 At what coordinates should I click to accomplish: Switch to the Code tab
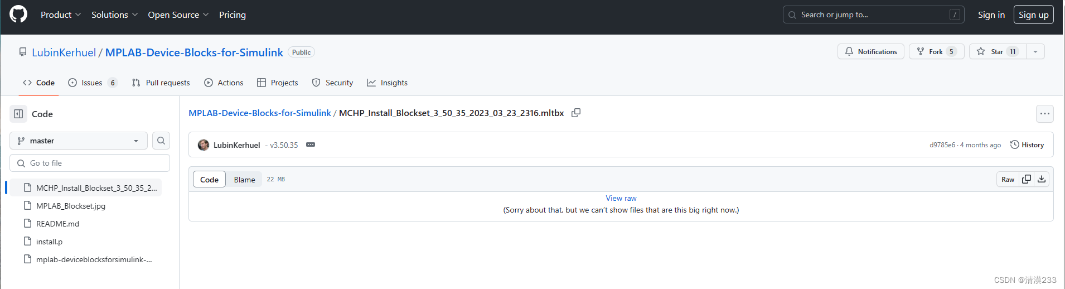tap(39, 83)
